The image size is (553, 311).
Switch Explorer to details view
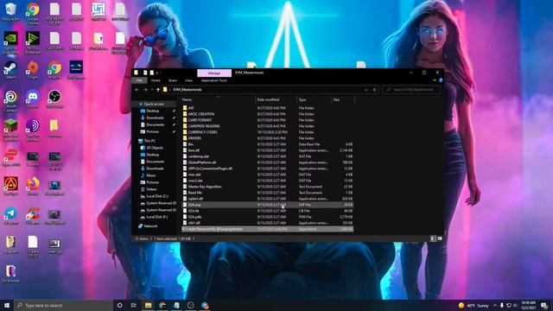click(433, 238)
